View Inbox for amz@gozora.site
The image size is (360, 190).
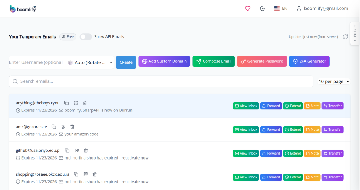tap(246, 130)
